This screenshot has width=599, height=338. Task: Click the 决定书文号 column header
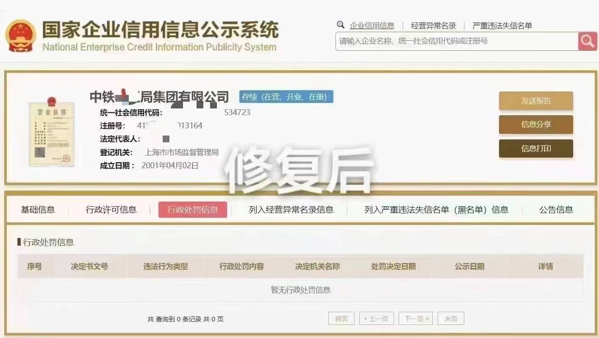point(89,266)
